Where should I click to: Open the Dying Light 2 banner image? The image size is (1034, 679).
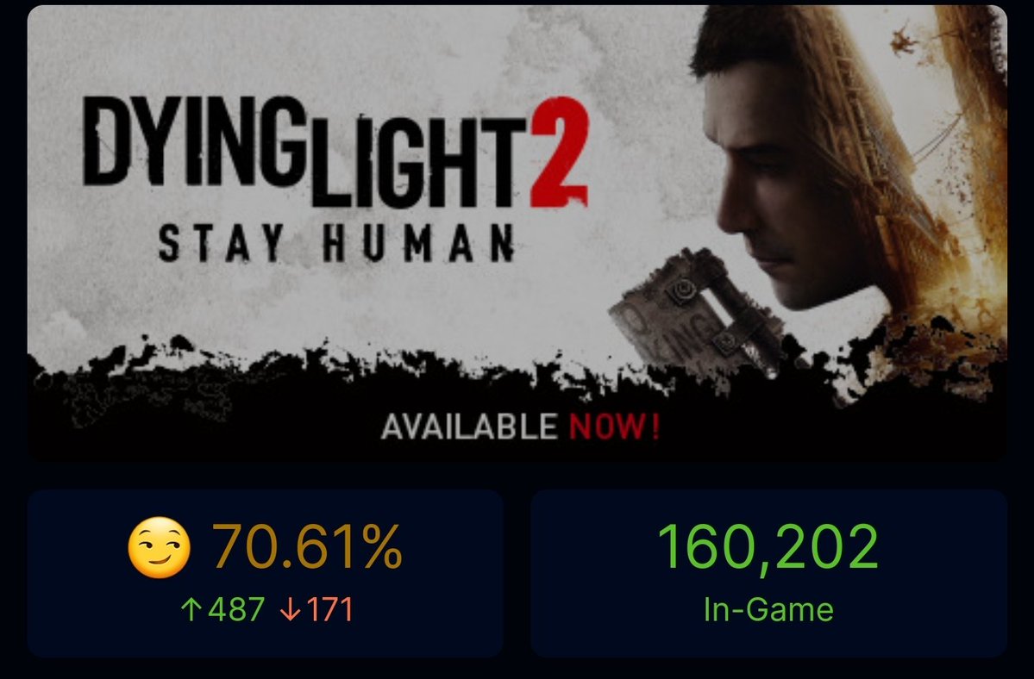click(x=517, y=234)
